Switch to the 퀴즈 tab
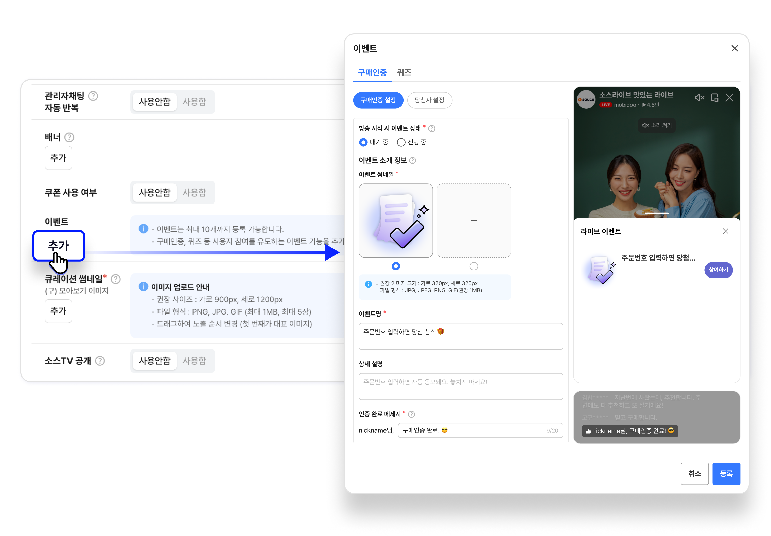Image resolution: width=771 pixels, height=536 pixels. click(x=404, y=72)
